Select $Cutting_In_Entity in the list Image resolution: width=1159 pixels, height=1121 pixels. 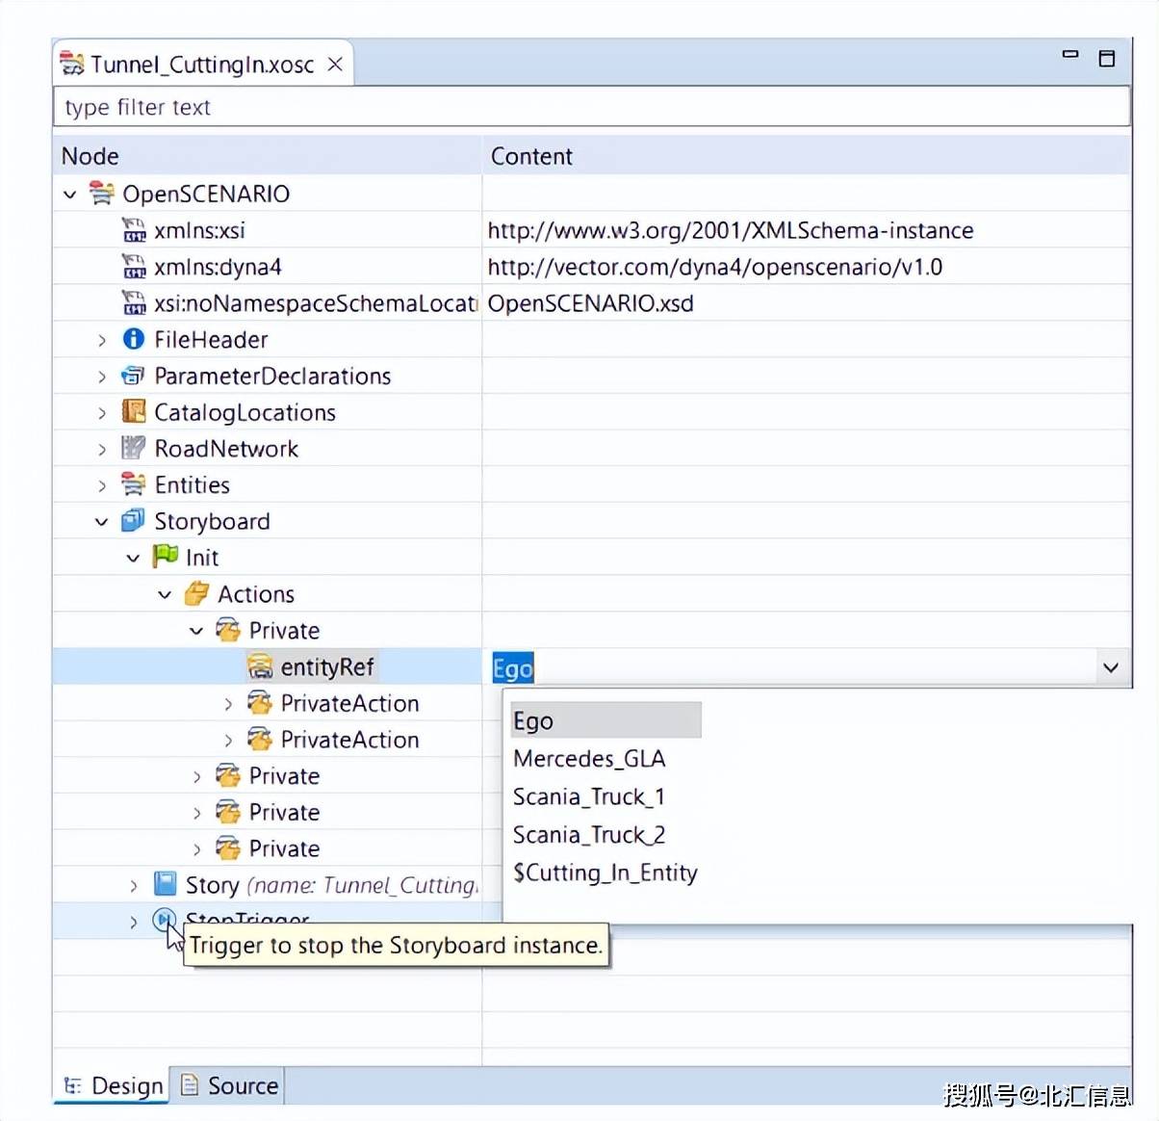(x=605, y=873)
